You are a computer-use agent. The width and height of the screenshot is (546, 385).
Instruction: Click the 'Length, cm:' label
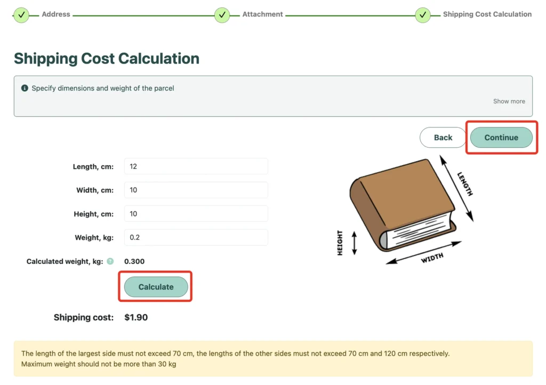93,167
